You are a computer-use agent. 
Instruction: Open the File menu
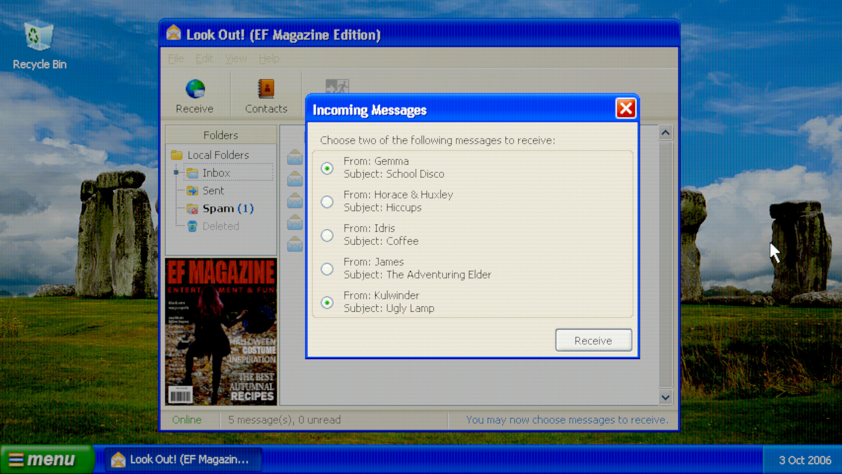[176, 58]
